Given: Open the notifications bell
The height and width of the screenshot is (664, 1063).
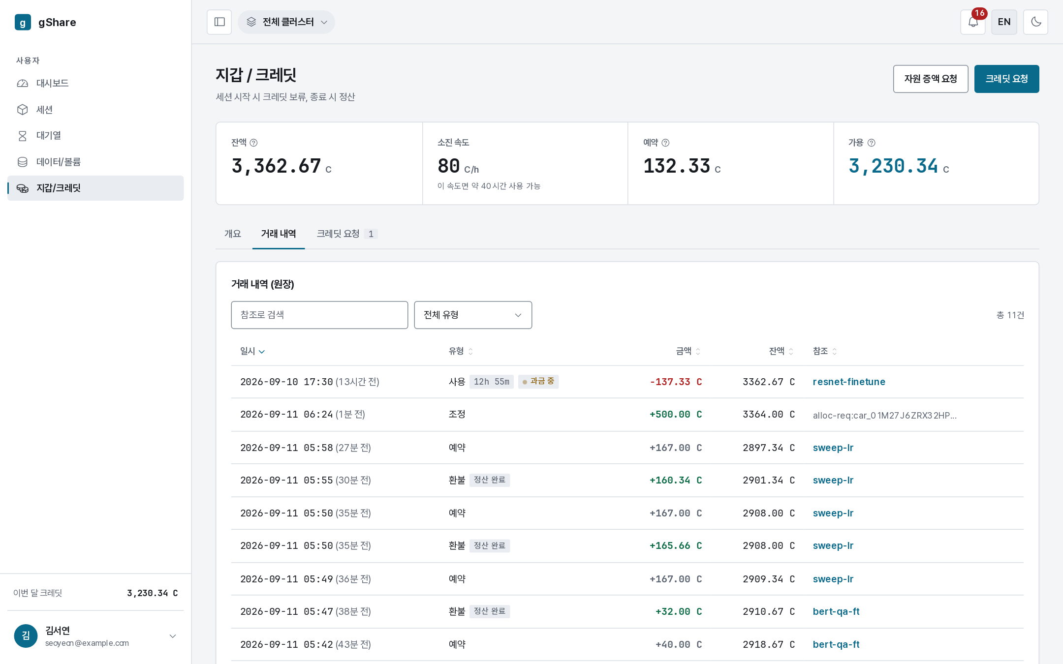Looking at the screenshot, I should [973, 22].
